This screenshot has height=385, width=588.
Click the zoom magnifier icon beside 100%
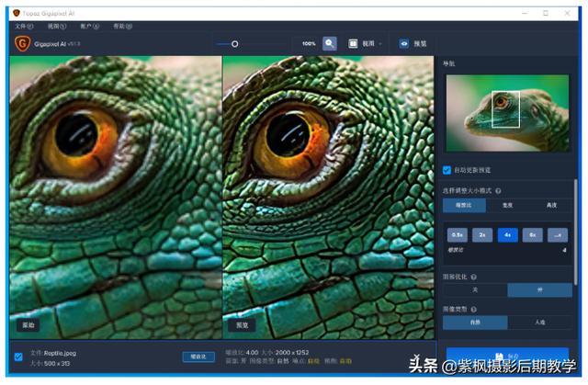pos(330,43)
